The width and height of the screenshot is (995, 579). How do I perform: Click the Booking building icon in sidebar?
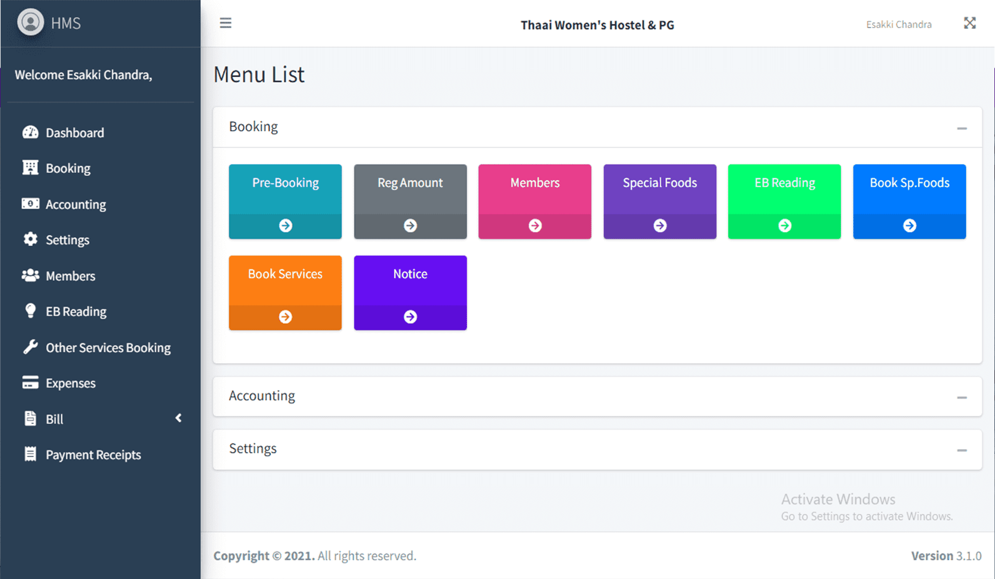tap(30, 168)
